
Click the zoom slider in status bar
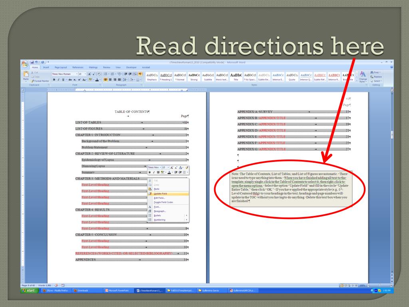[379, 285]
